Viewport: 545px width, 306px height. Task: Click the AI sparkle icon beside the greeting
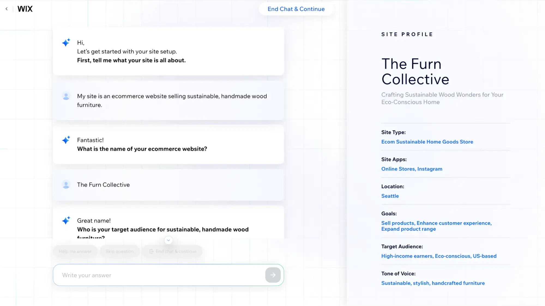66,42
